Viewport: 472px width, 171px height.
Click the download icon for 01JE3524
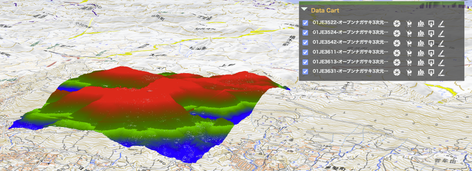431,33
